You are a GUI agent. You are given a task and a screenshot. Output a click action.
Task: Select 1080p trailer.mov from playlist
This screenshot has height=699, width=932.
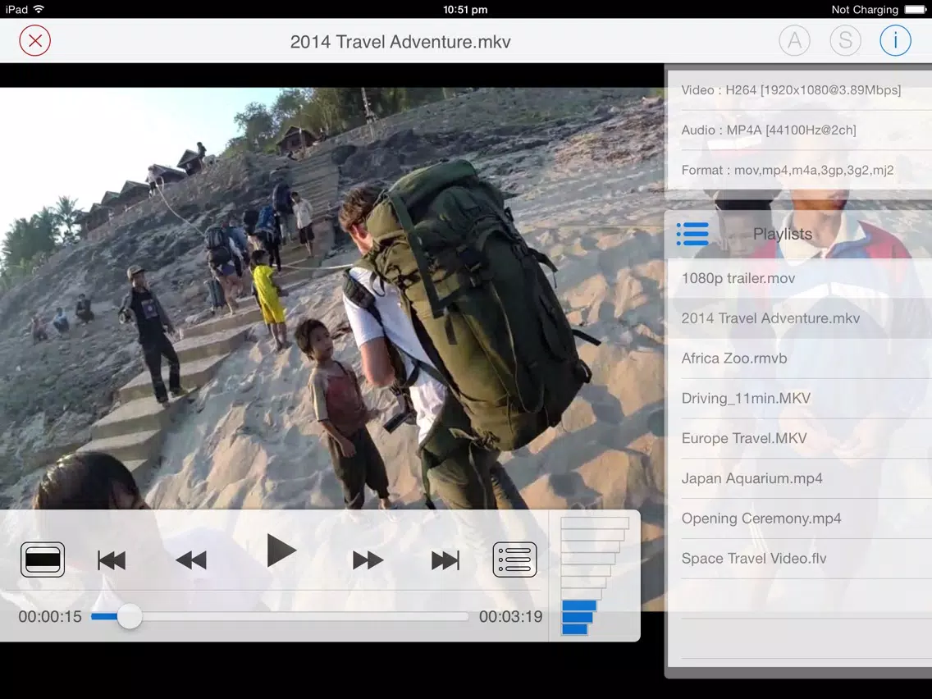(x=738, y=278)
